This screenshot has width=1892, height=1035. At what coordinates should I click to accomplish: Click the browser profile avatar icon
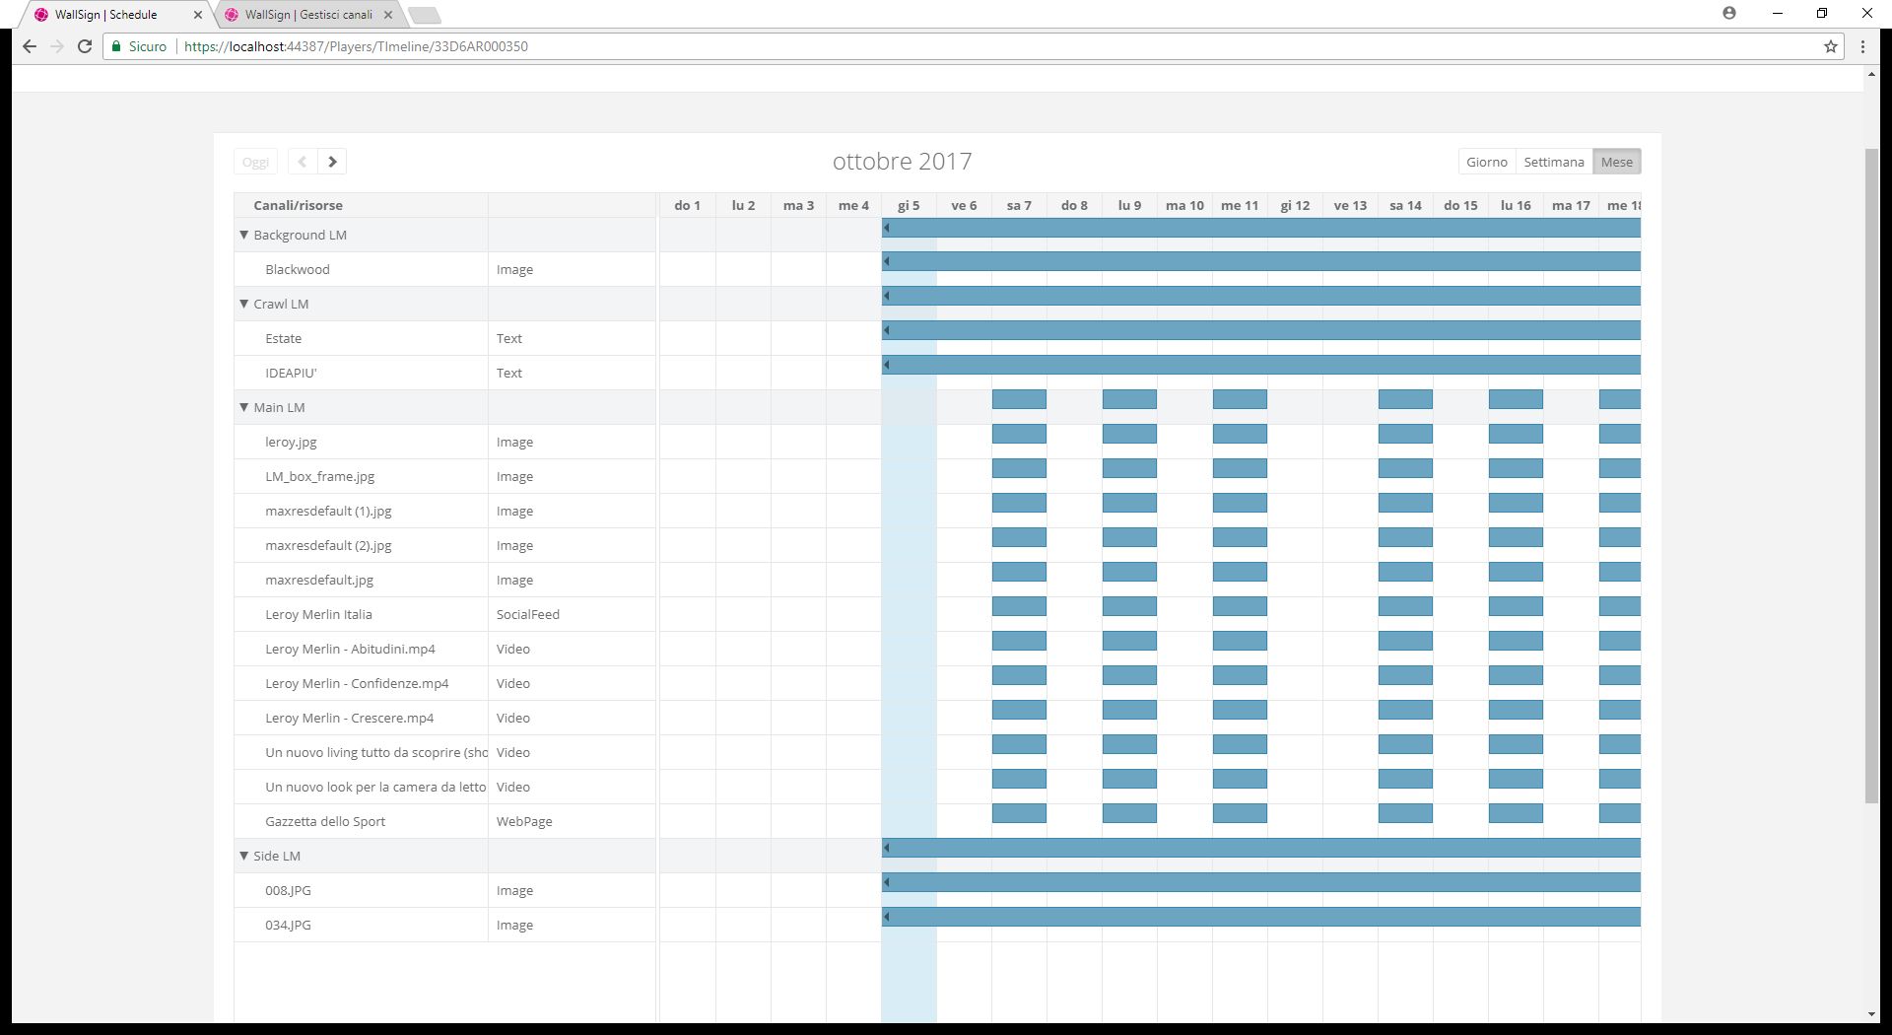[1731, 13]
